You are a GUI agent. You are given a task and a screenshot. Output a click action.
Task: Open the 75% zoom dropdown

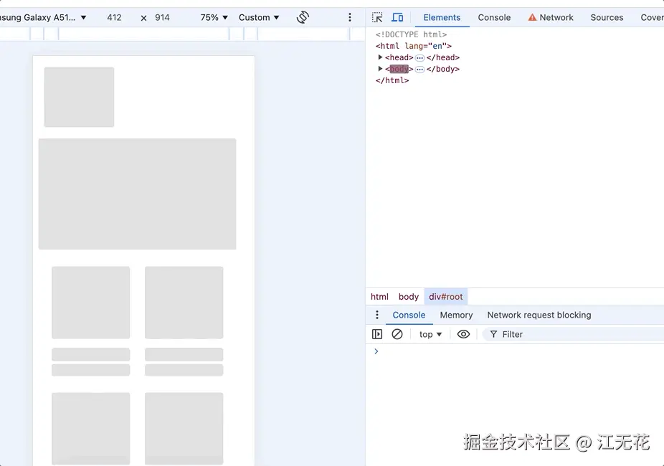coord(214,17)
